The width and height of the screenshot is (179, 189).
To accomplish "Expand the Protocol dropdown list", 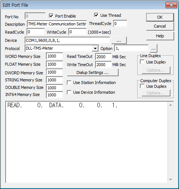I will coord(95,48).
